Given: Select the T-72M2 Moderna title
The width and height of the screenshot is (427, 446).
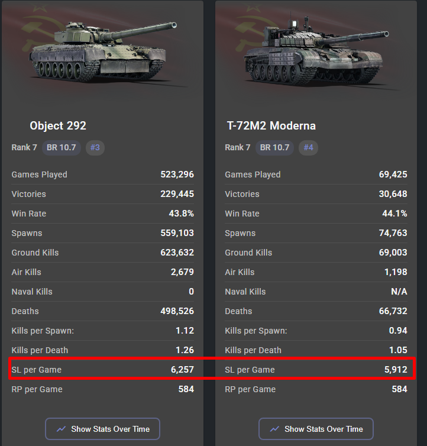Looking at the screenshot, I should tap(271, 126).
